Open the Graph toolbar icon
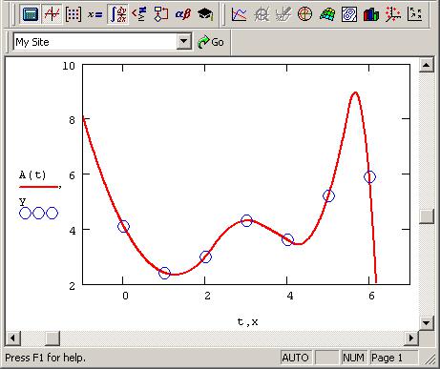Image resolution: width=440 pixels, height=369 pixels. coord(52,13)
